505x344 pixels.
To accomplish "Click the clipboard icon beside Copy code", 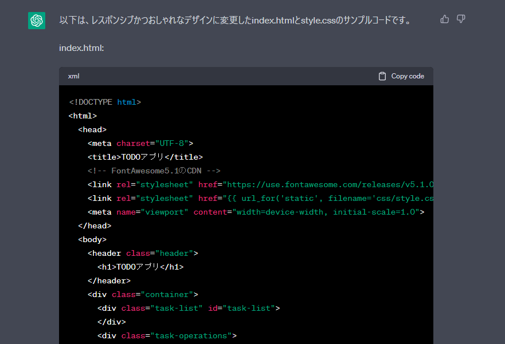I will [382, 76].
